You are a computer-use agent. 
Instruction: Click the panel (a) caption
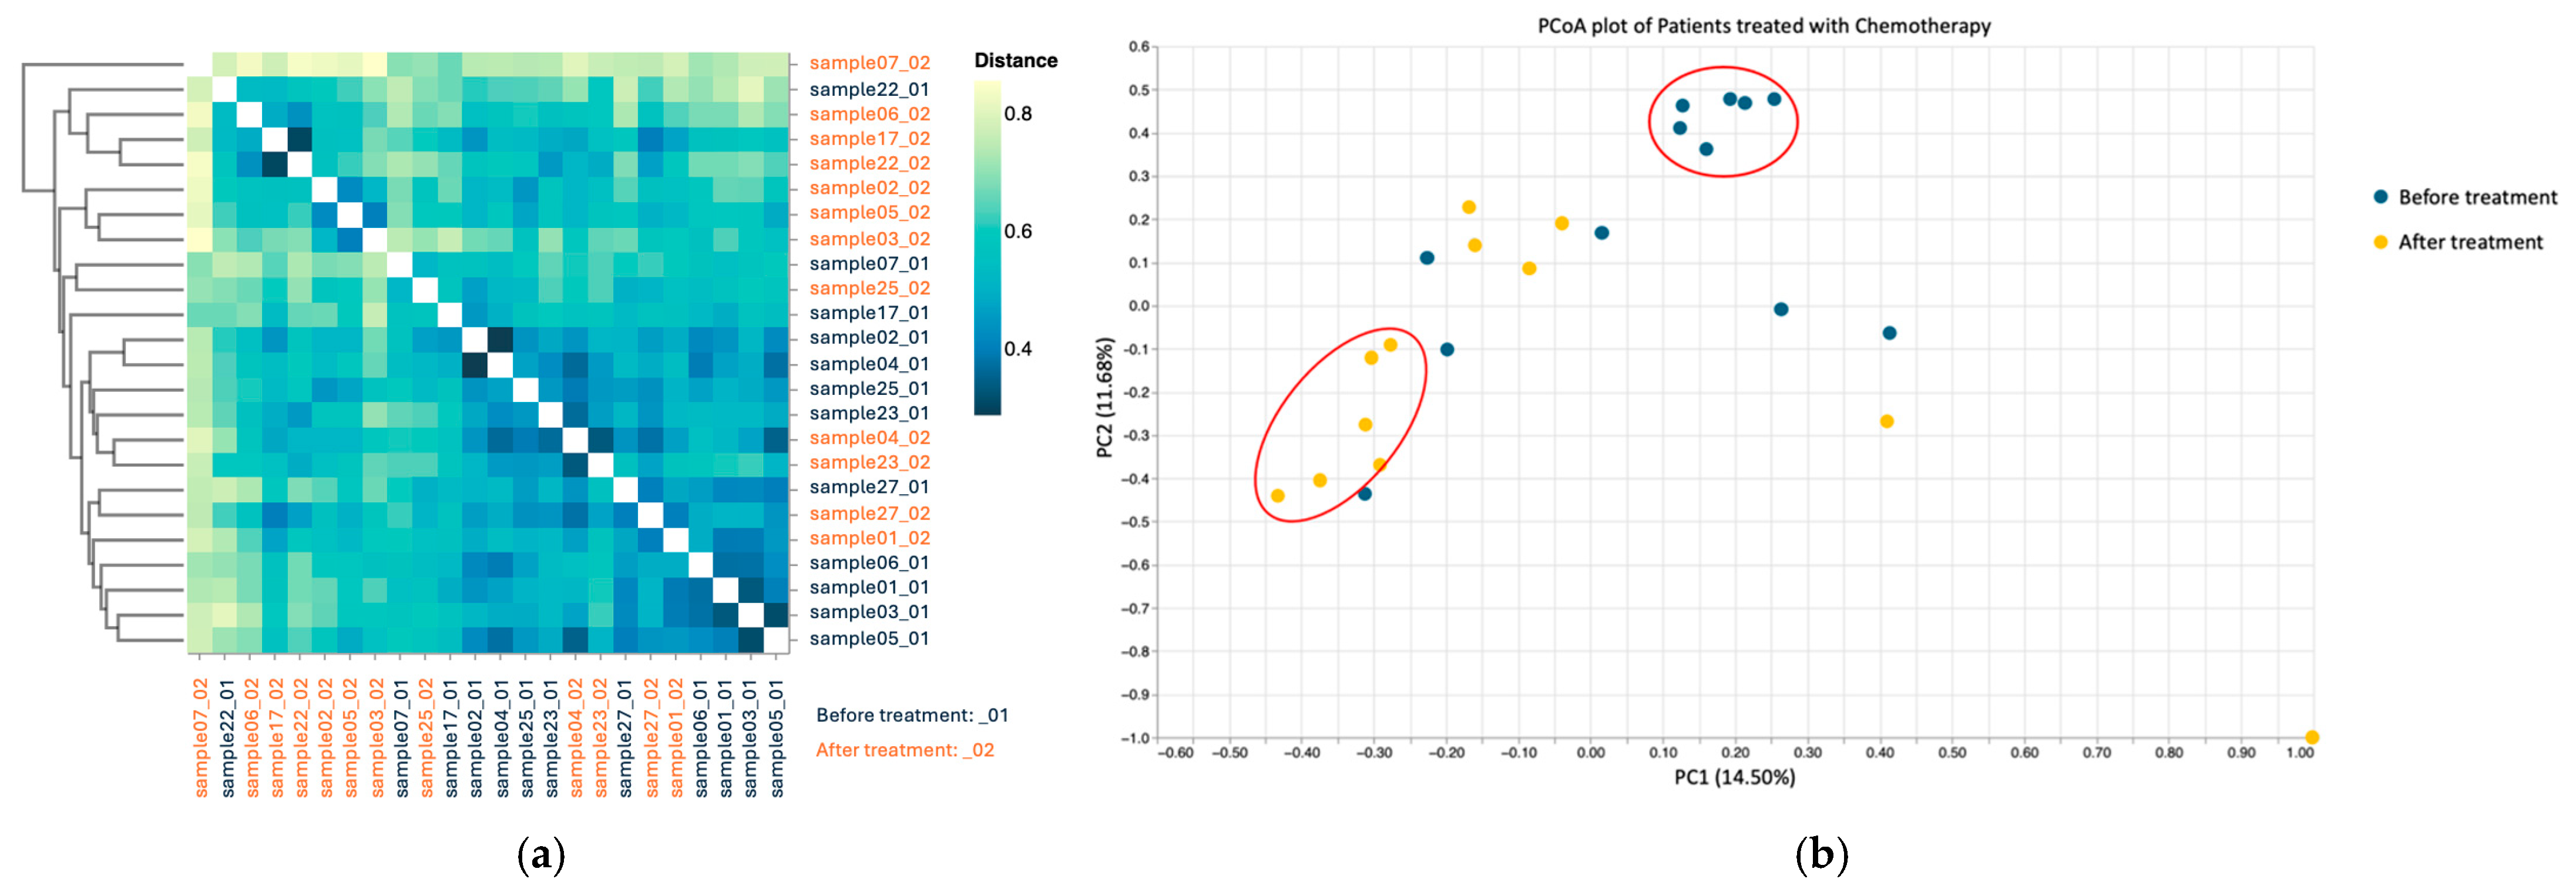[x=541, y=856]
